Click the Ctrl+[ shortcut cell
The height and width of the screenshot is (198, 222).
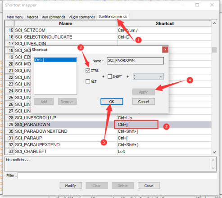pos(164,138)
